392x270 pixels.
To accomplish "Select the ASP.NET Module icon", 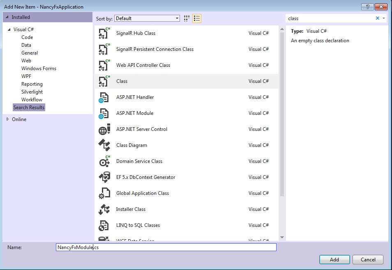I will click(x=104, y=113).
